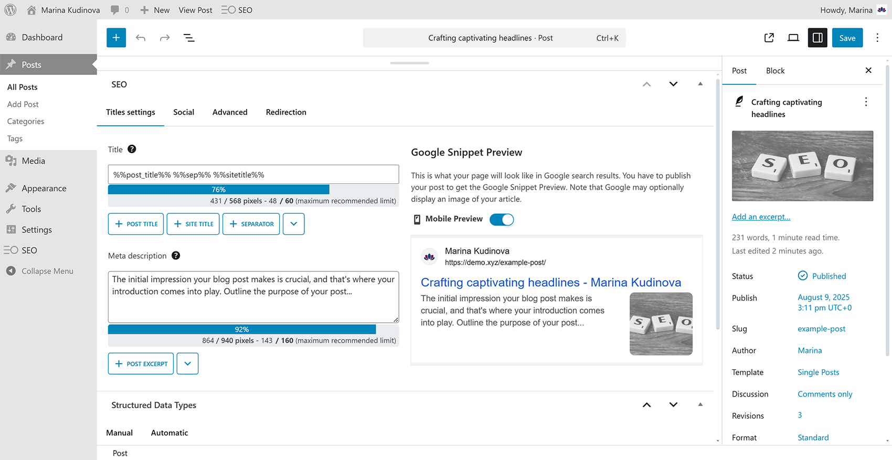The width and height of the screenshot is (892, 460).
Task: Open command palette Crafting captivating headlines
Action: (494, 38)
